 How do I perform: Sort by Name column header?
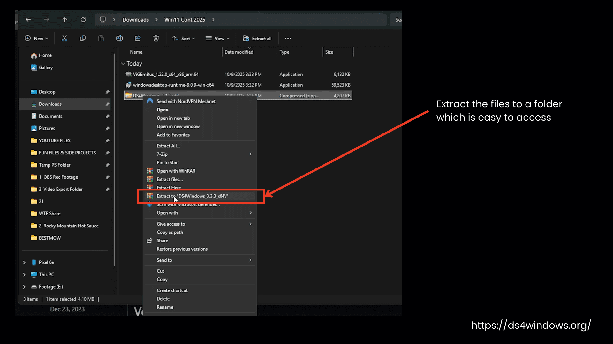[x=136, y=52]
